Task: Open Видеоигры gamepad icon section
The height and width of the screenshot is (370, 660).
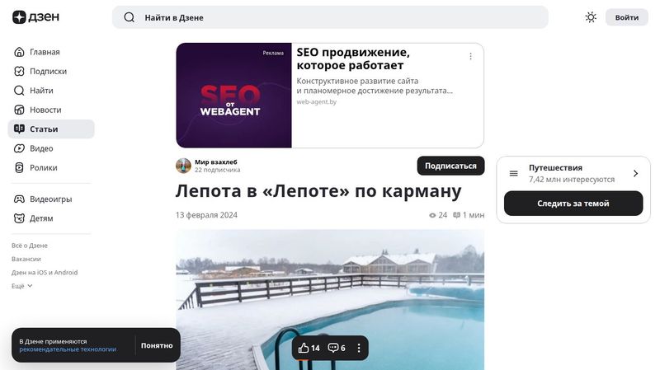Action: (19, 199)
